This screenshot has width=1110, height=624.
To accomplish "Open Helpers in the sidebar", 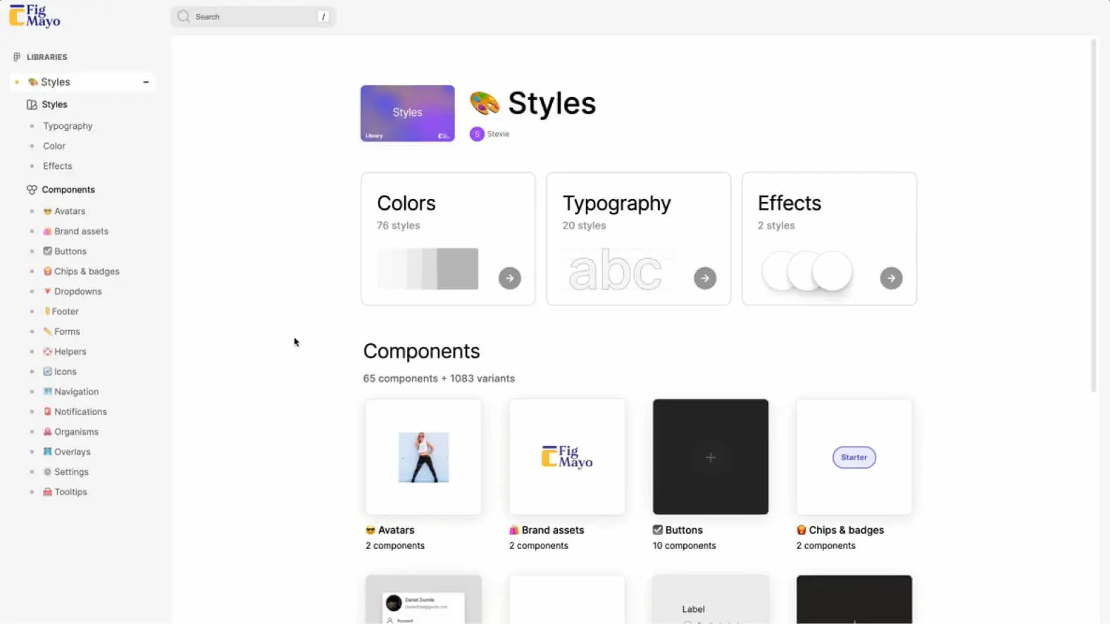I will 65,352.
